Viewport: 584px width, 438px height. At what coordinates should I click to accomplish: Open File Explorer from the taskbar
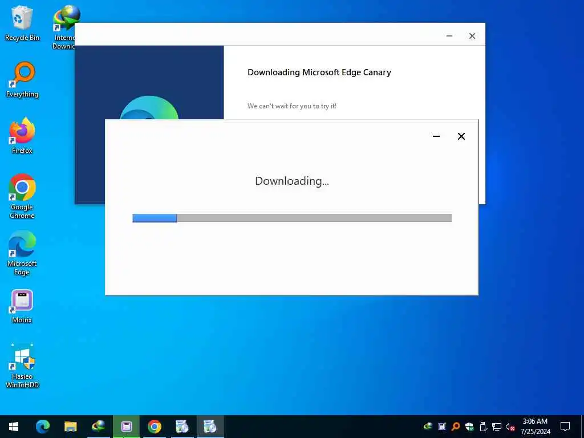point(70,427)
